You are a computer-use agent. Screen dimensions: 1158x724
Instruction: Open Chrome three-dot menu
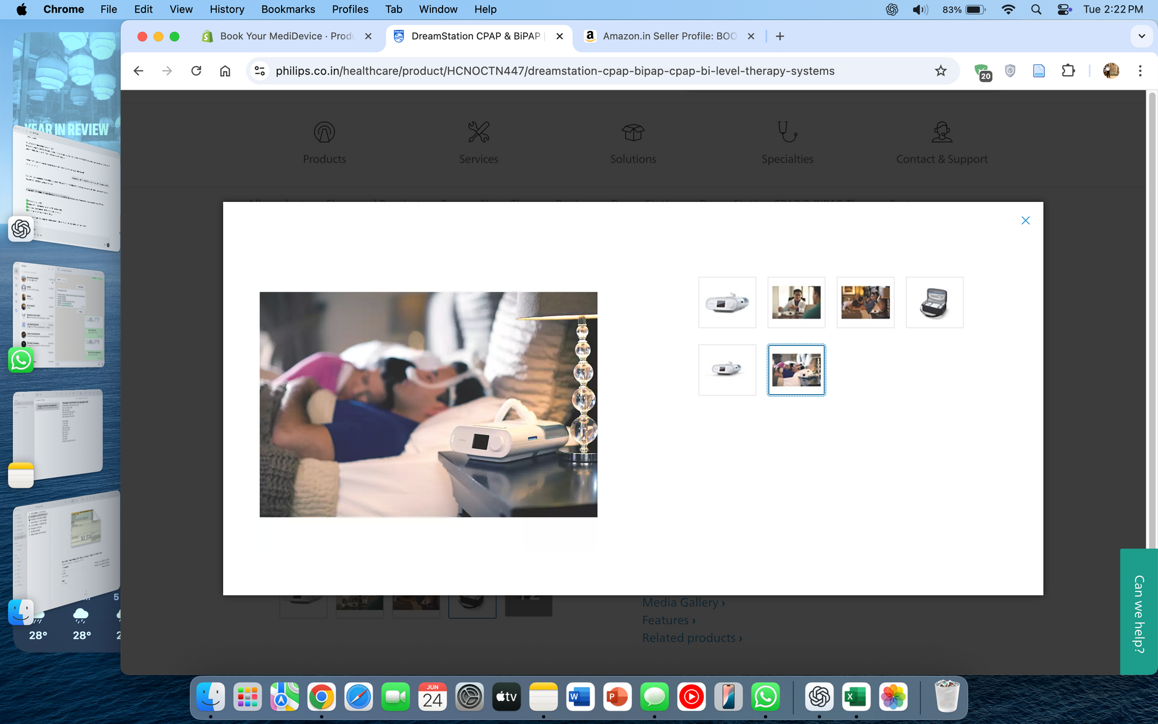coord(1140,71)
